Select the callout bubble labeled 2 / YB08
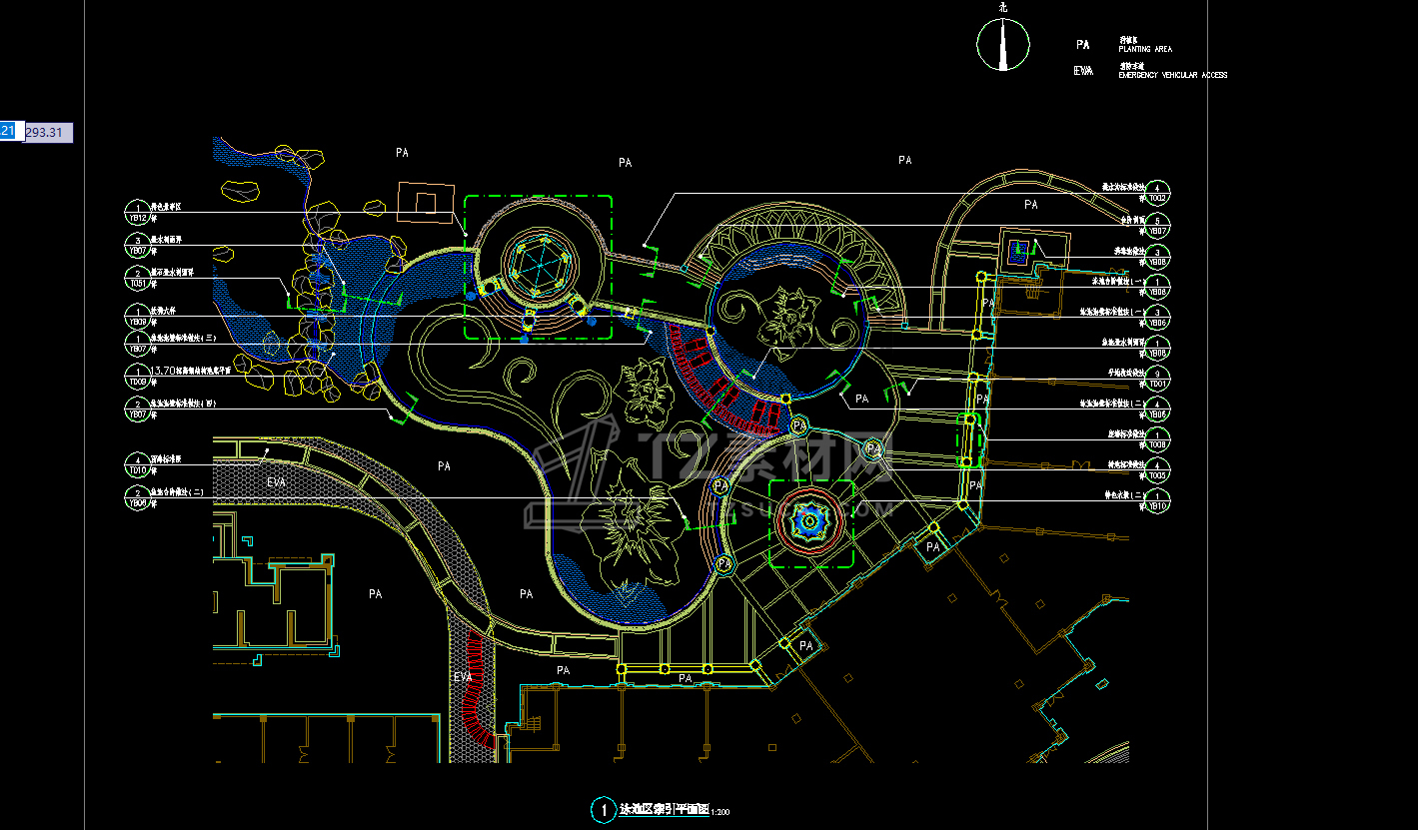1418x830 pixels. point(137,498)
